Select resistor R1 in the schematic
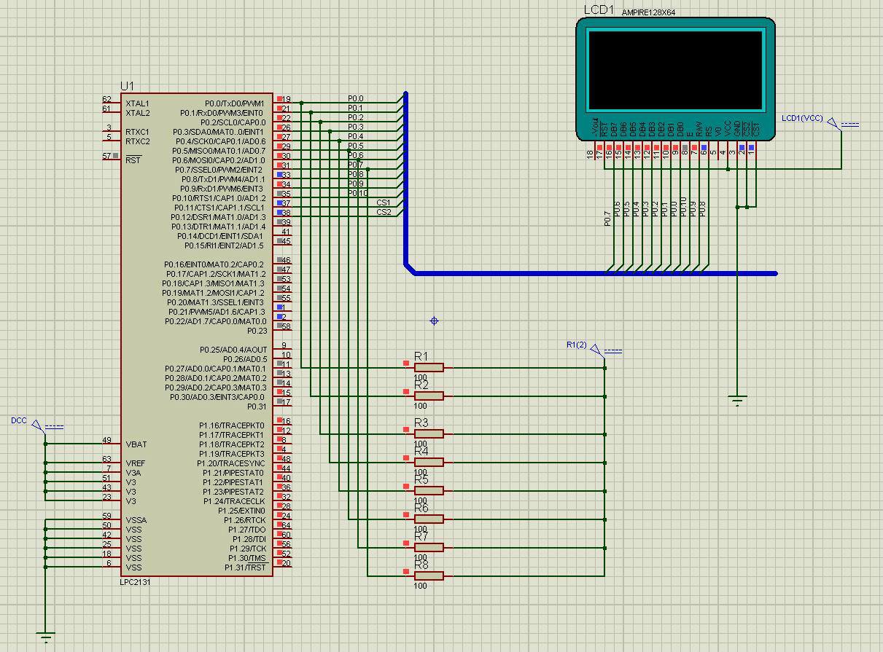 [429, 367]
